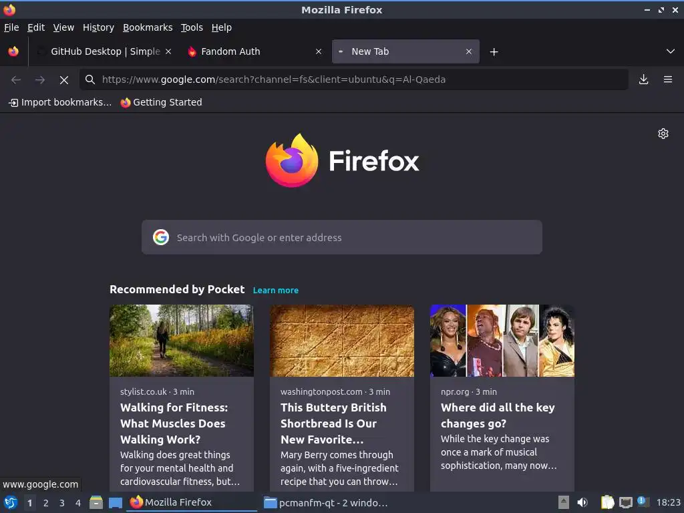
Task: Go back with the back arrow
Action: pyautogui.click(x=16, y=79)
